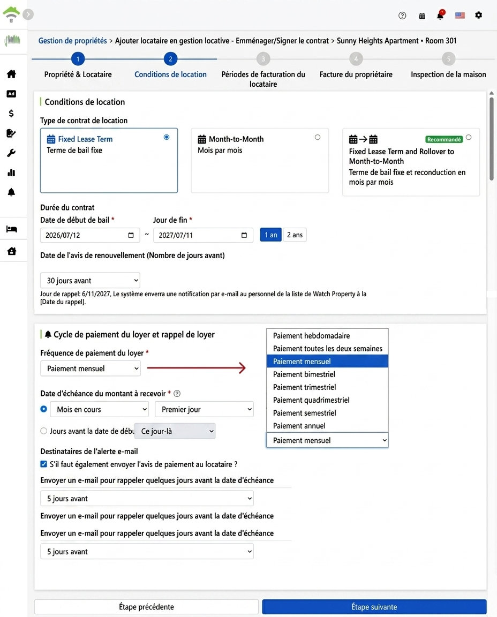Choose highlighted Paiement mensuel list option
497x617 pixels.
coord(327,361)
